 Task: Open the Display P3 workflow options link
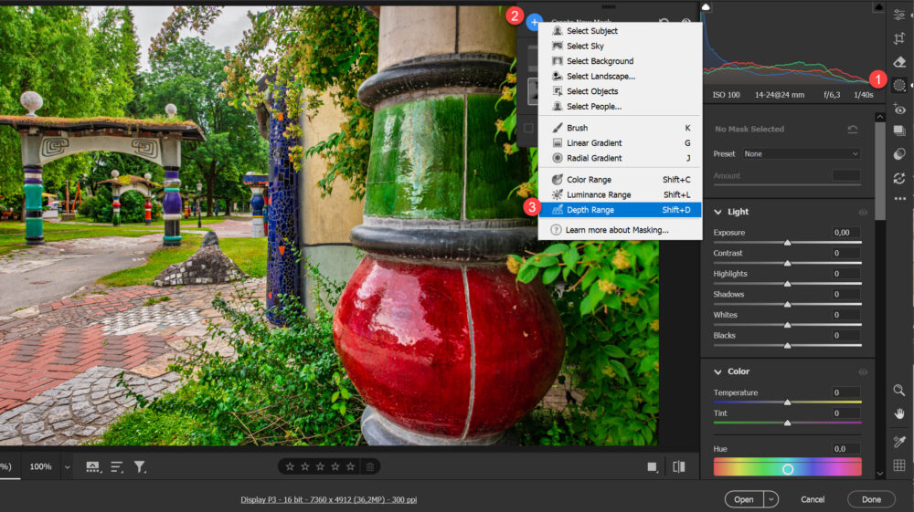click(328, 499)
